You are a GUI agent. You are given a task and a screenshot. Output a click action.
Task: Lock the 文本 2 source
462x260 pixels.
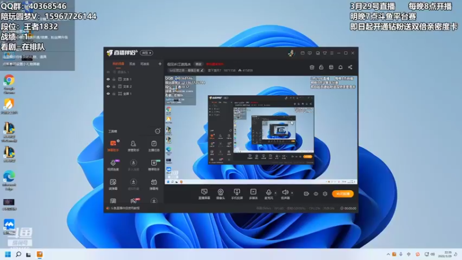[114, 86]
